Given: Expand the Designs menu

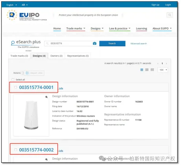Looking at the screenshot, I should pos(97,29).
